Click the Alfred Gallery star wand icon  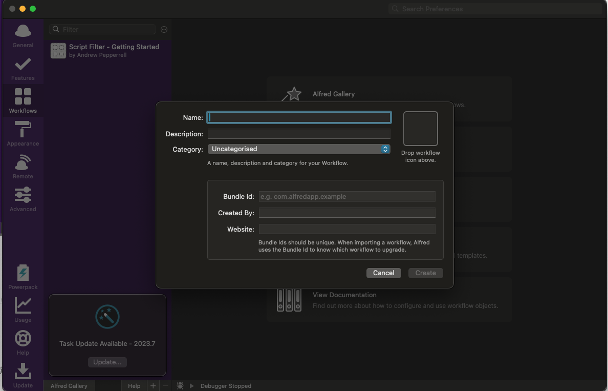point(292,94)
